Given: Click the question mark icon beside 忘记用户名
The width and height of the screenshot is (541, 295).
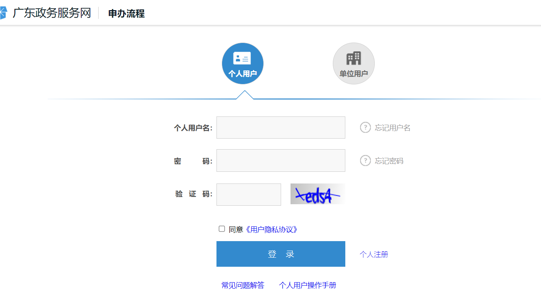Looking at the screenshot, I should click(365, 128).
